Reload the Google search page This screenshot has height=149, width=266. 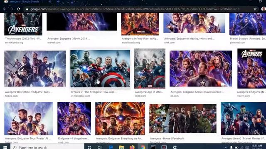tap(18, 9)
